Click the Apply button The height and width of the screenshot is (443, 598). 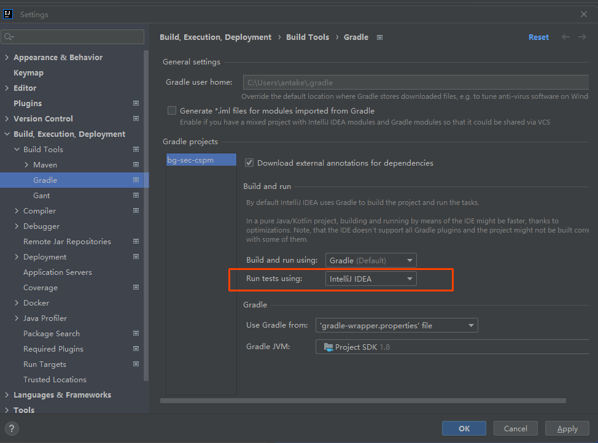(x=567, y=428)
